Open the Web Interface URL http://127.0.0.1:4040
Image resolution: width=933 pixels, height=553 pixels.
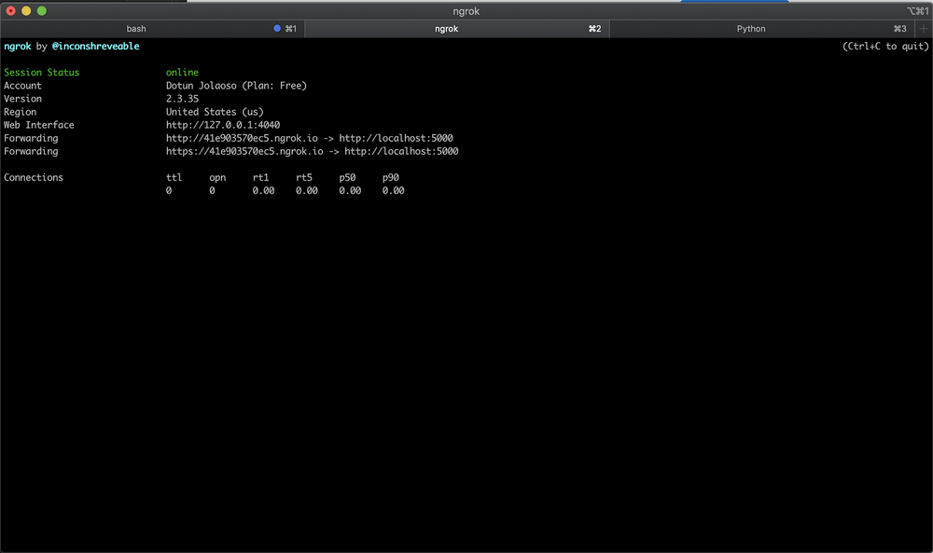click(223, 125)
